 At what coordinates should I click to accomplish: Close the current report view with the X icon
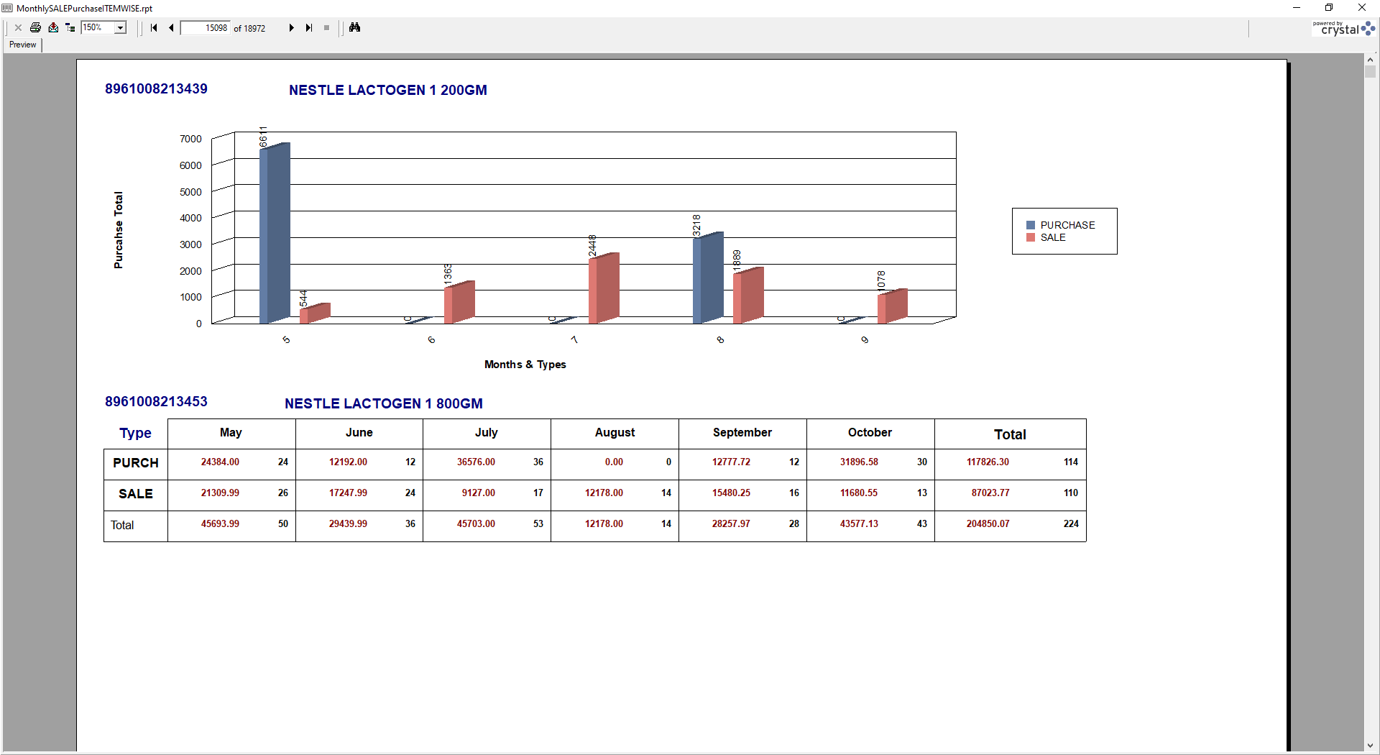point(18,28)
